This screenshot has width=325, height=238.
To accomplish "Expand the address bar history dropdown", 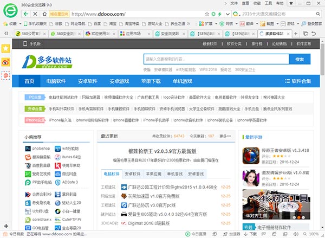I will coord(227,14).
